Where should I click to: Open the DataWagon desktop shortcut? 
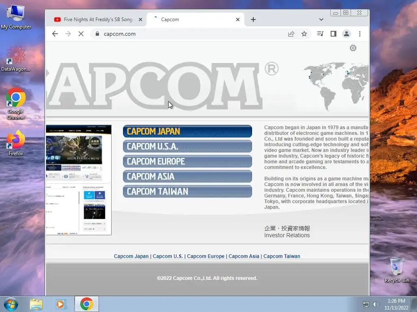coord(16,59)
